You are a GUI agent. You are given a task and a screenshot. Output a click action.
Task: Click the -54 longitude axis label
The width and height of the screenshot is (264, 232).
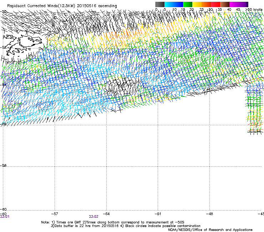point(106,214)
